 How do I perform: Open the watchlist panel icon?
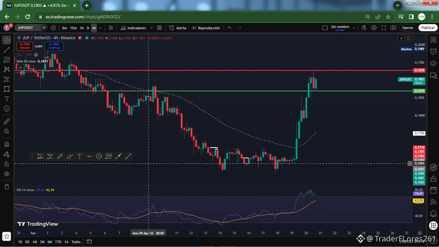pos(433,40)
